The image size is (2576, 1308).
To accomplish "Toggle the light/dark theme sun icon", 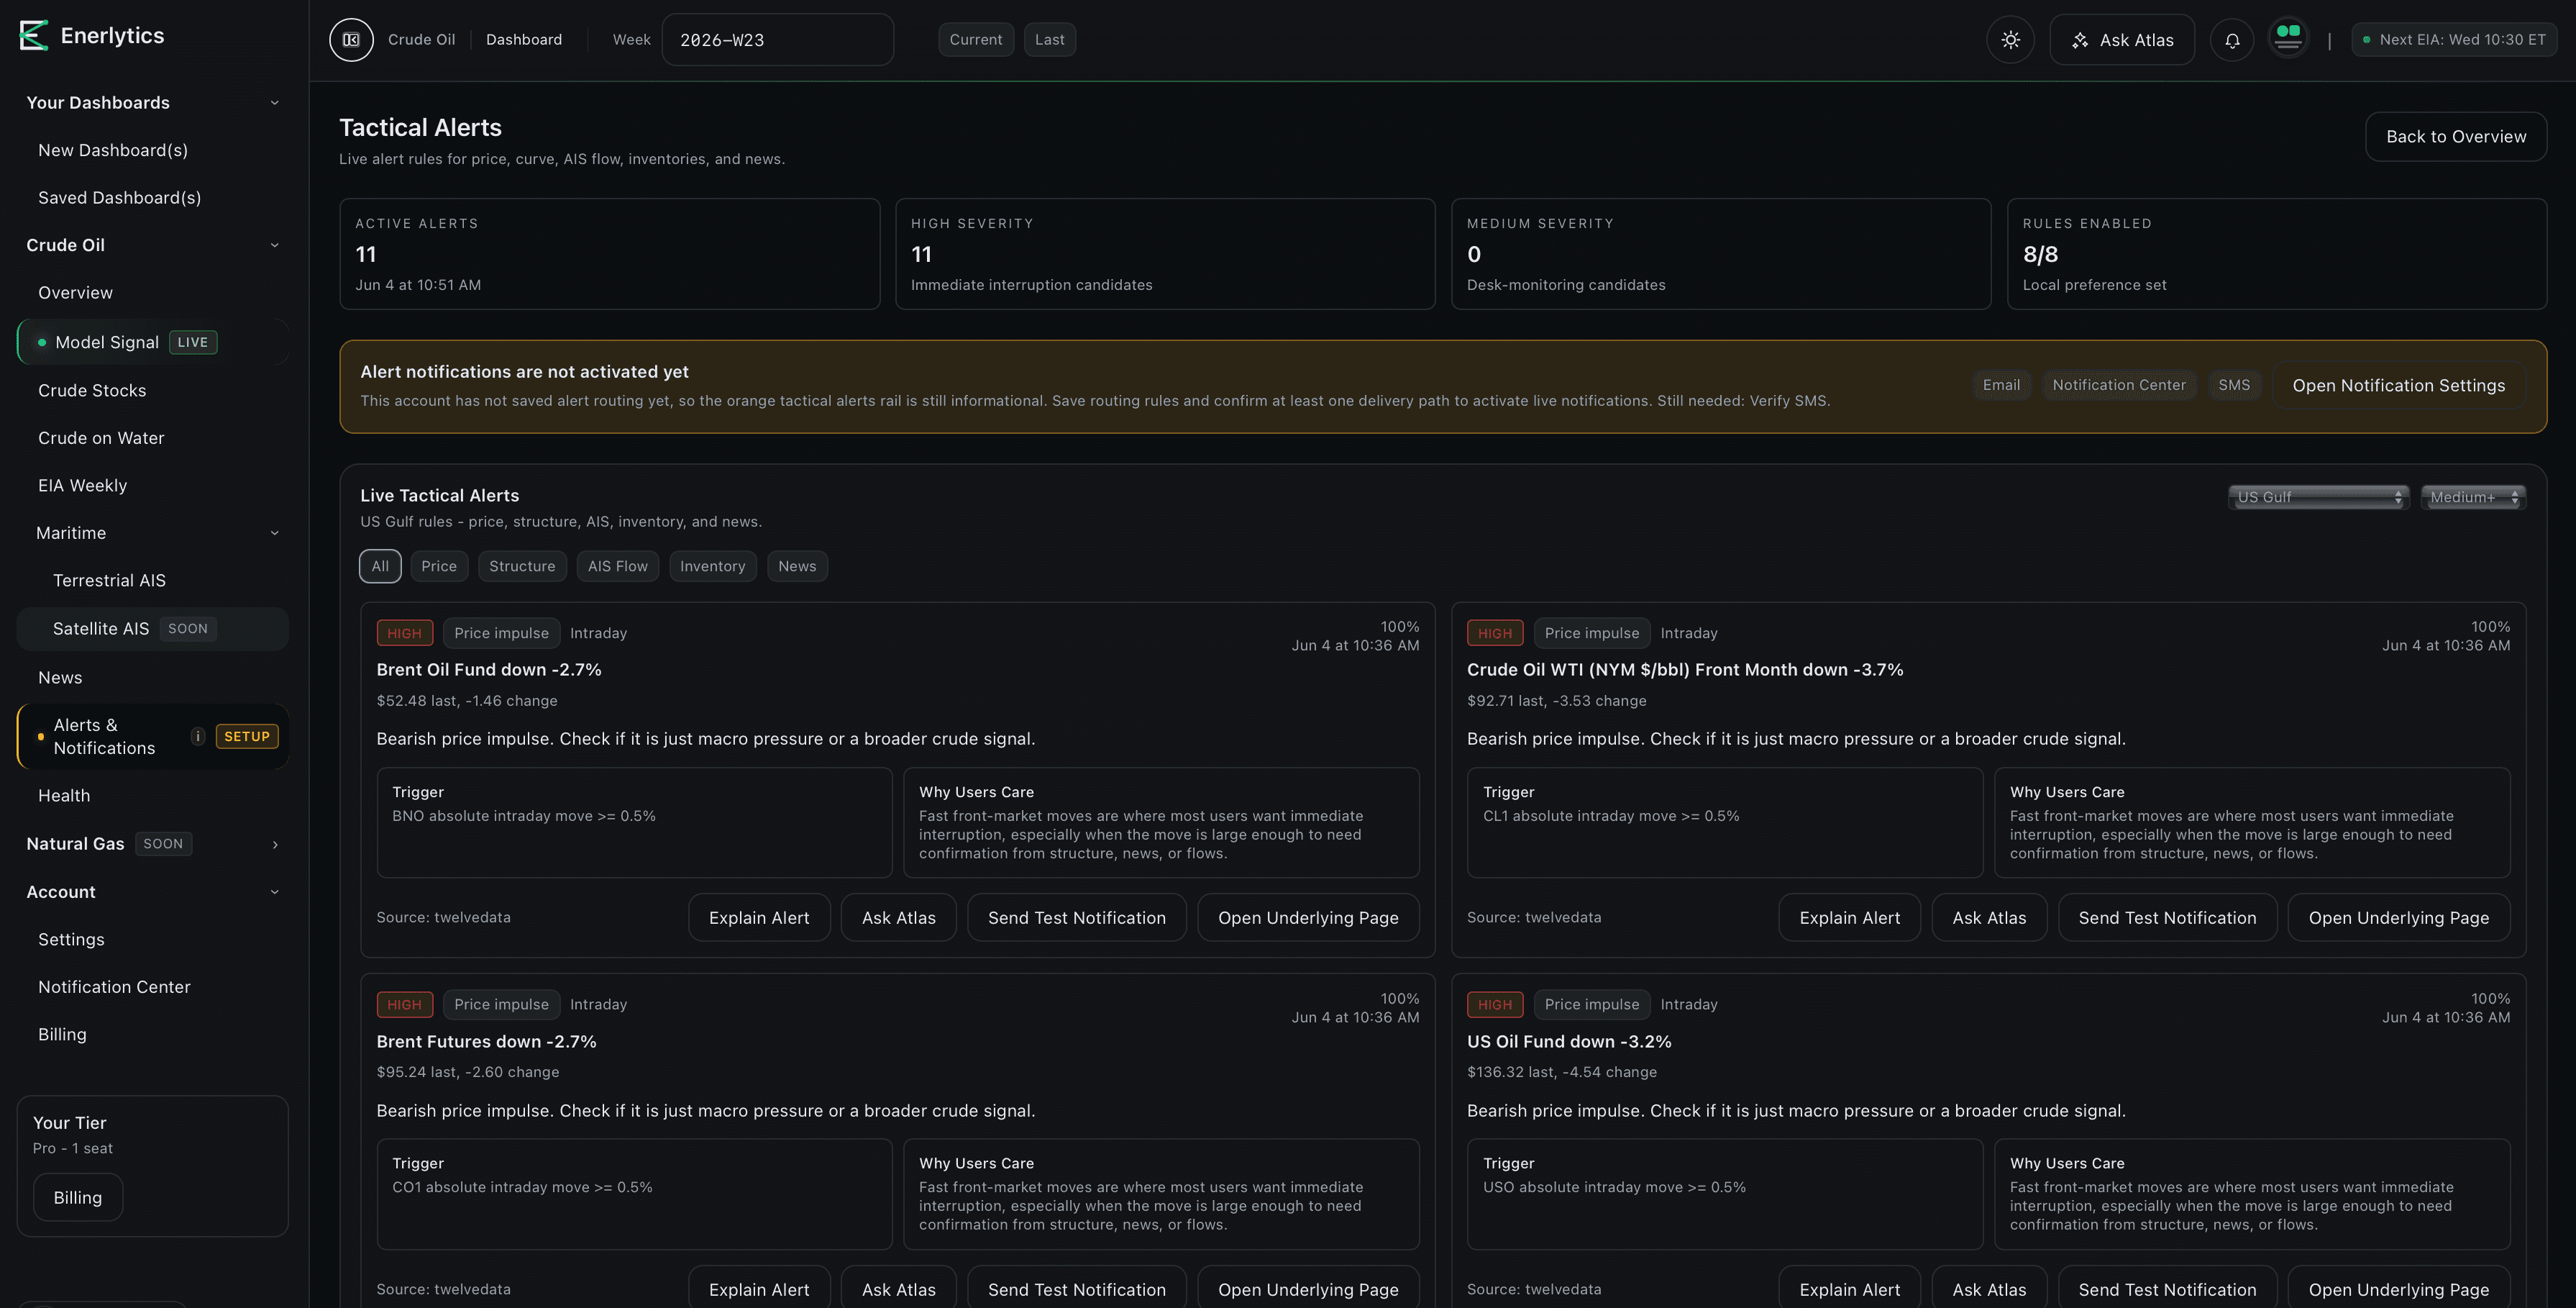I will click(x=2010, y=40).
